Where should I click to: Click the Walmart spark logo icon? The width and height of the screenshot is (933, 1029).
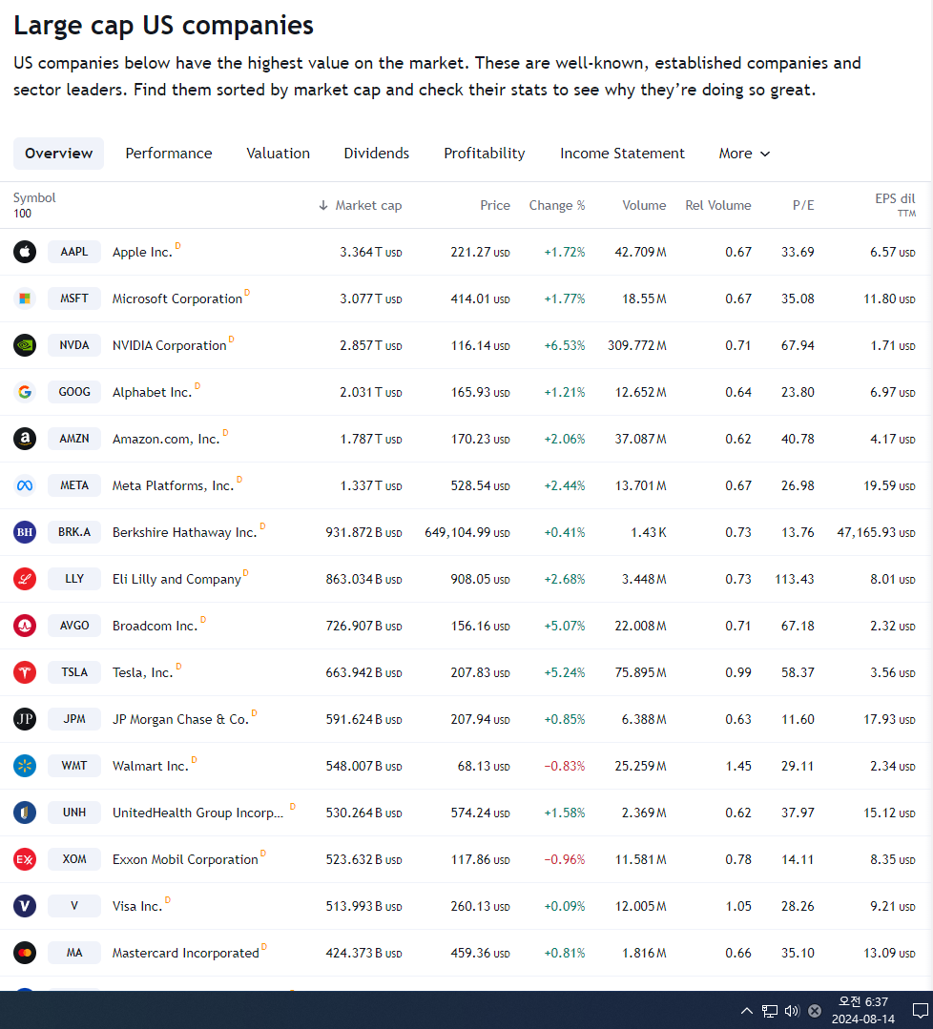[25, 766]
